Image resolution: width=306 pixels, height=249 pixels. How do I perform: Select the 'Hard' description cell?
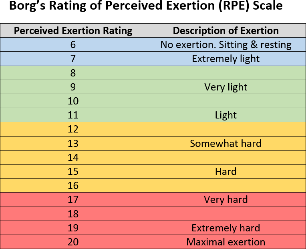pyautogui.click(x=225, y=171)
